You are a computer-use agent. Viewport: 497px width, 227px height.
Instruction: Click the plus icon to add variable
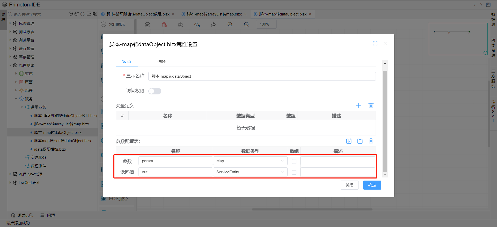[358, 105]
